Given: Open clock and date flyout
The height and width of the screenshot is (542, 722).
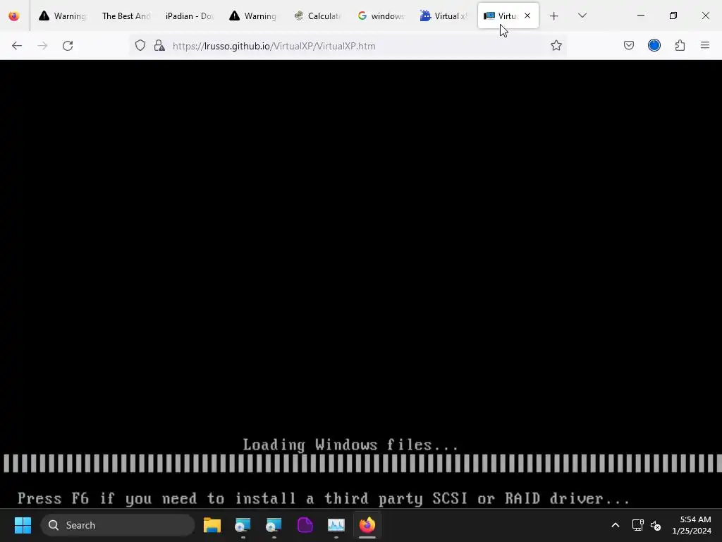Looking at the screenshot, I should coord(692,525).
